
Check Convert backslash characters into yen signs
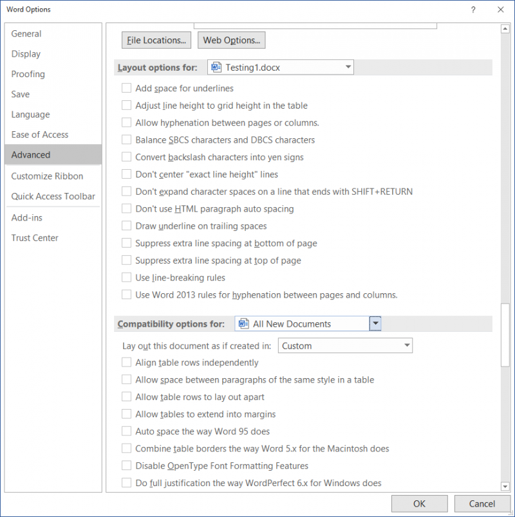pyautogui.click(x=127, y=157)
